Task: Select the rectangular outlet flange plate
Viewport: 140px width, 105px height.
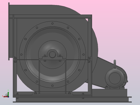Action: [x=9, y=31]
